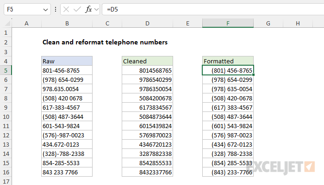Select column E header
The image size is (324, 185).
[x=187, y=23]
